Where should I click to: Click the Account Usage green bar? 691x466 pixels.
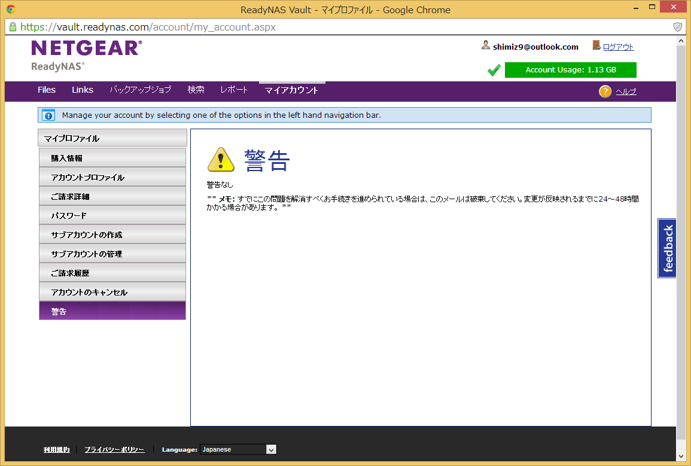click(x=570, y=70)
